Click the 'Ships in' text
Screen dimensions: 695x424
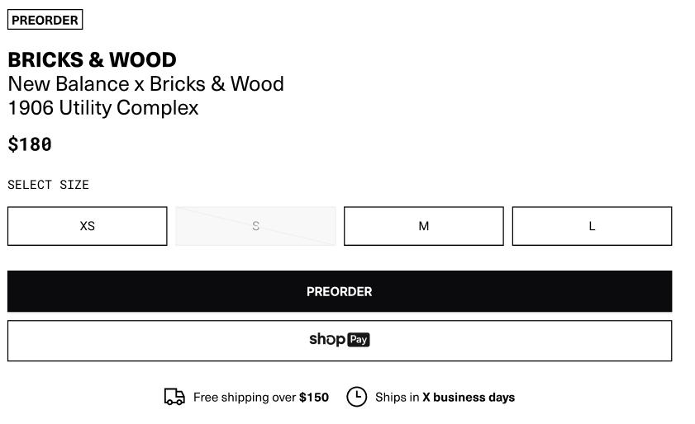click(397, 397)
